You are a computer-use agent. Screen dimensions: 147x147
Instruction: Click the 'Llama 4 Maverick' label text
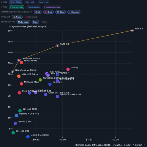tap(40, 135)
